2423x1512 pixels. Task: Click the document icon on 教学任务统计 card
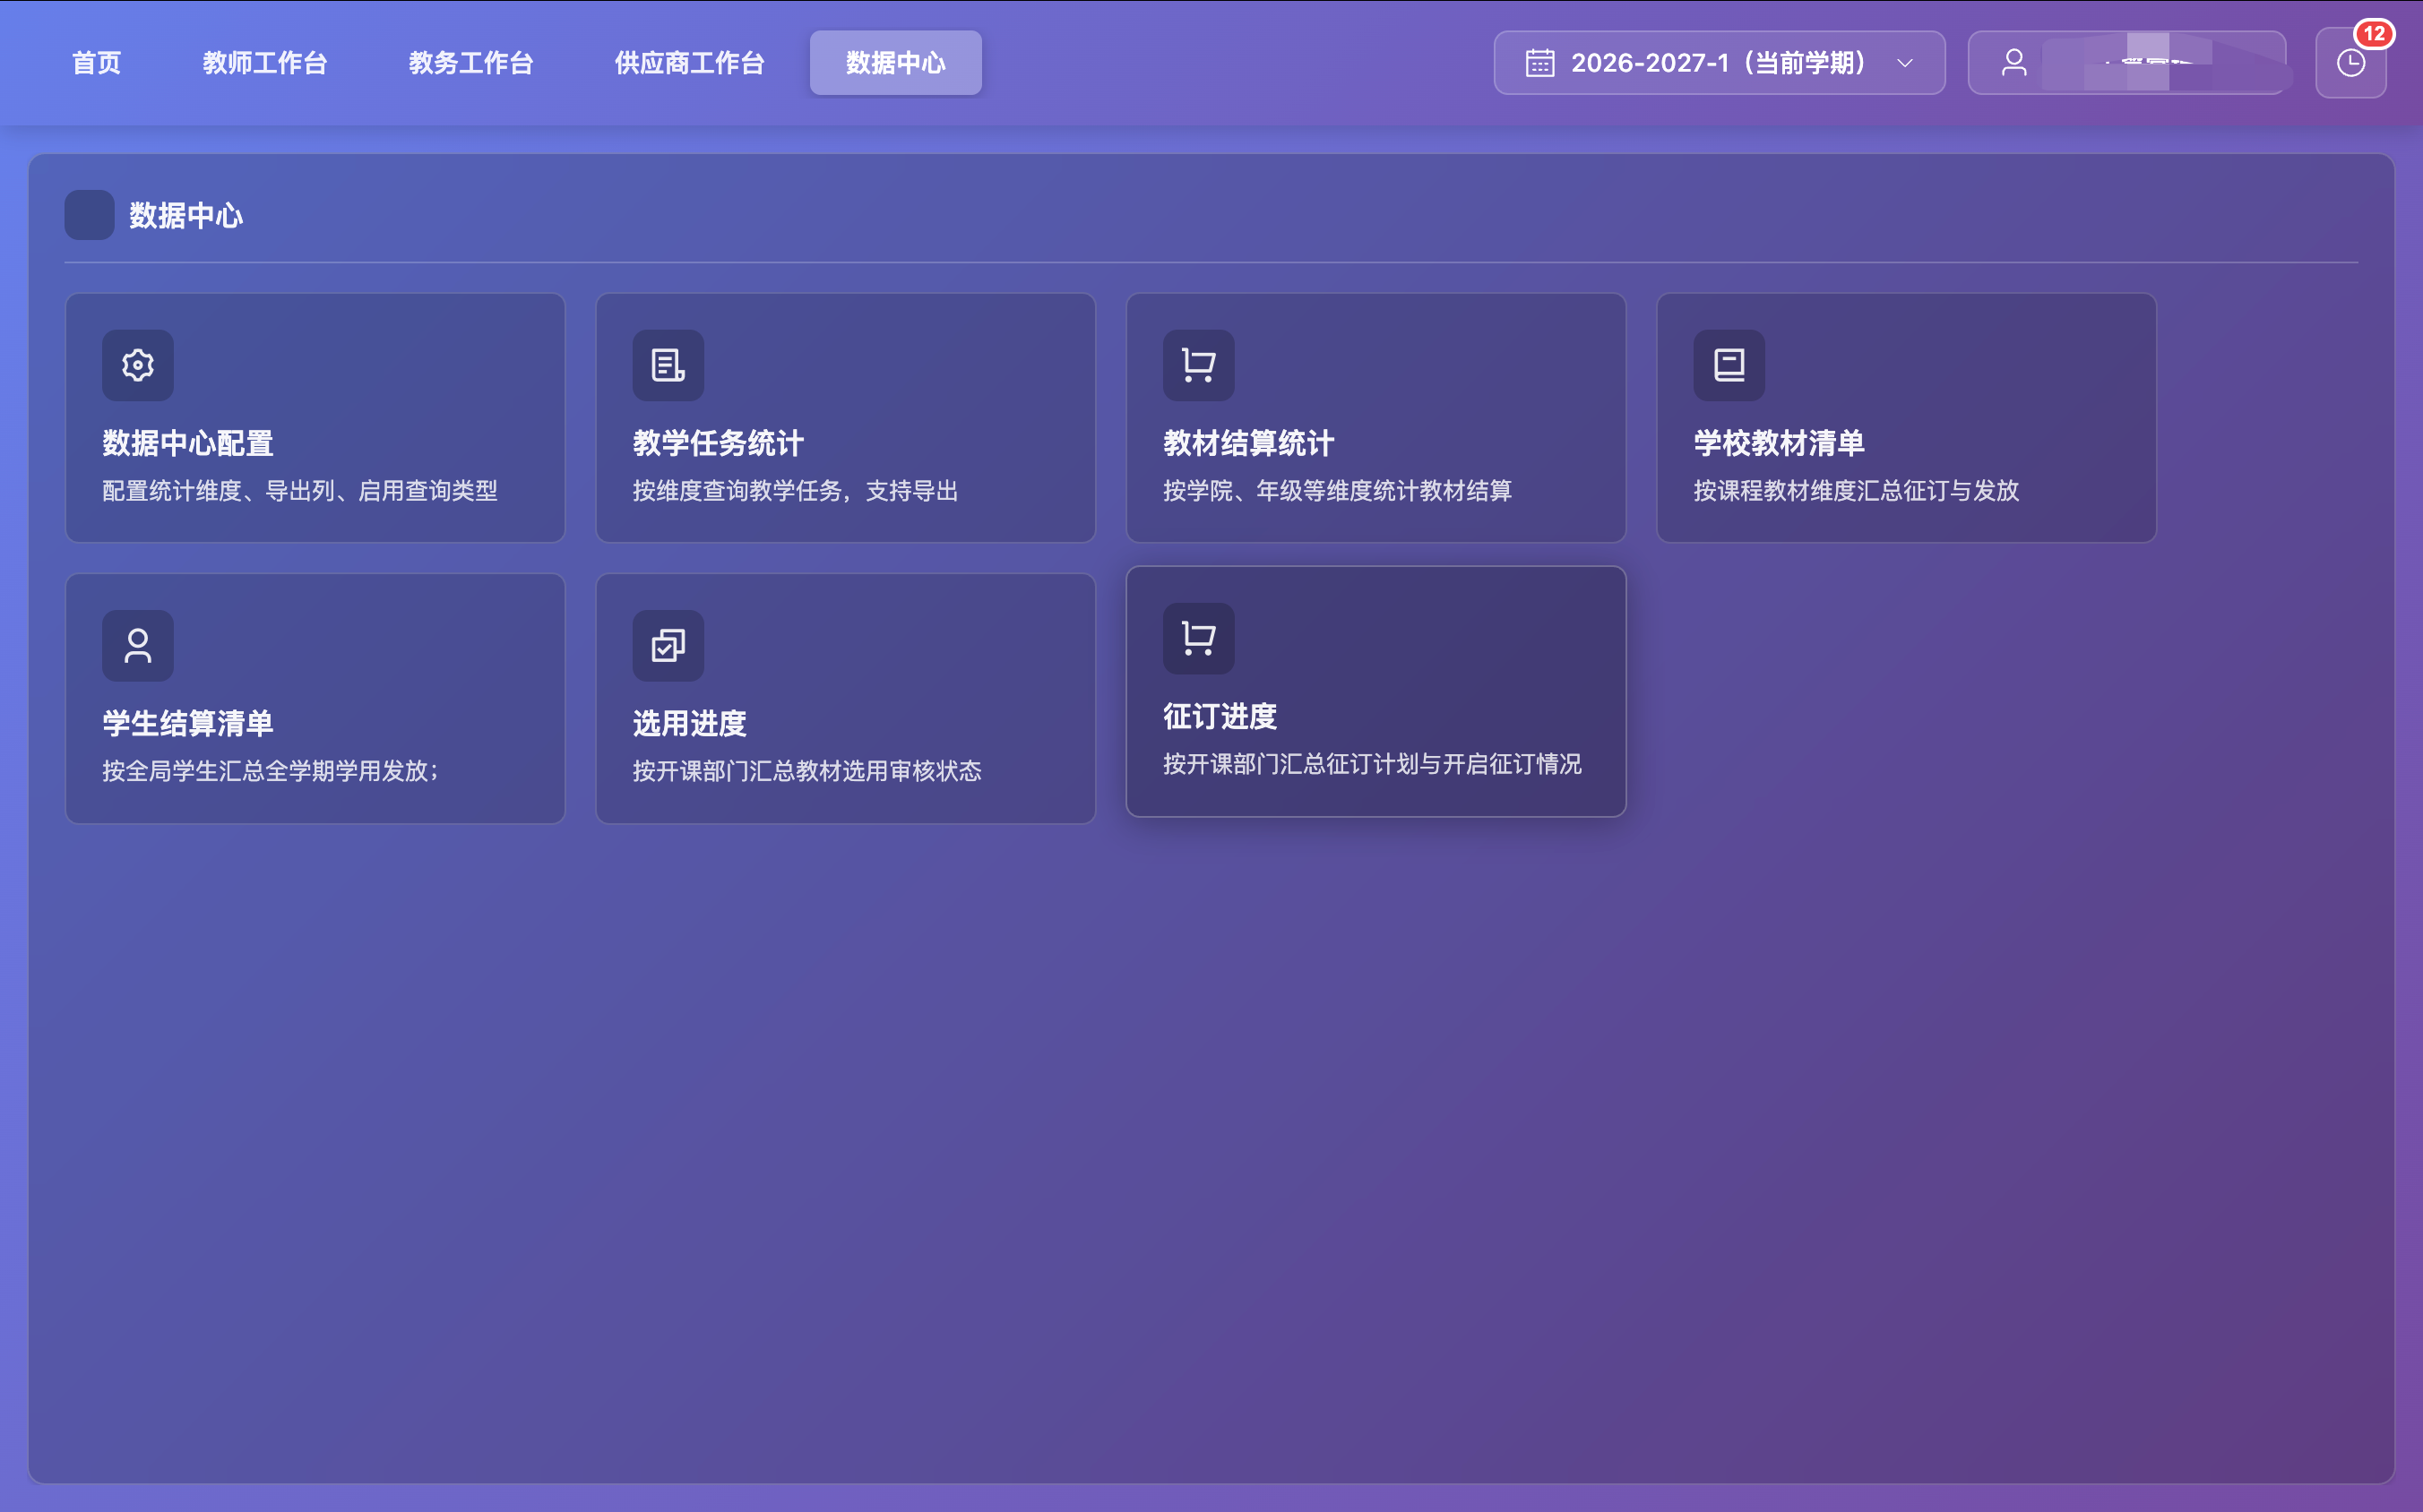[x=668, y=365]
